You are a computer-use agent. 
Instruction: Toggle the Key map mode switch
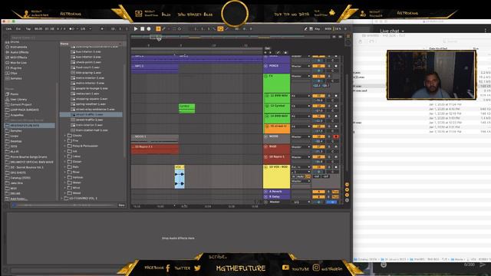tap(318, 29)
